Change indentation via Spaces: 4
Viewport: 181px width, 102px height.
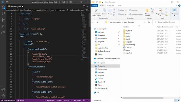(x=59, y=101)
